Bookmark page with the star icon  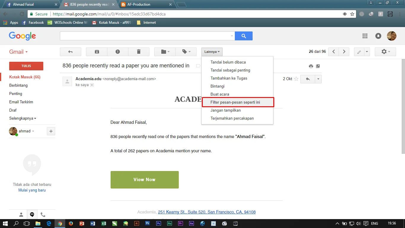coord(352,14)
